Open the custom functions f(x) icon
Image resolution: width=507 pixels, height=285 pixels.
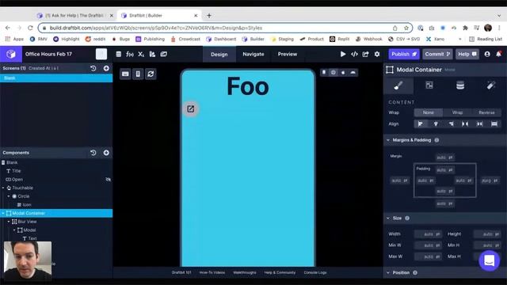(x=130, y=55)
